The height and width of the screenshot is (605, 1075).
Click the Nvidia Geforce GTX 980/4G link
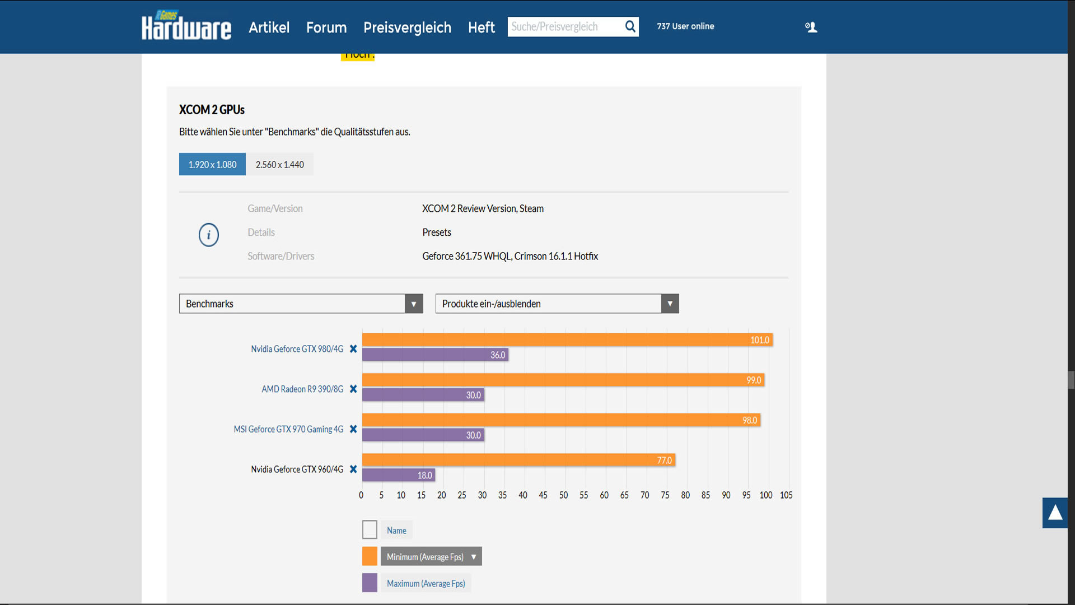coord(297,349)
